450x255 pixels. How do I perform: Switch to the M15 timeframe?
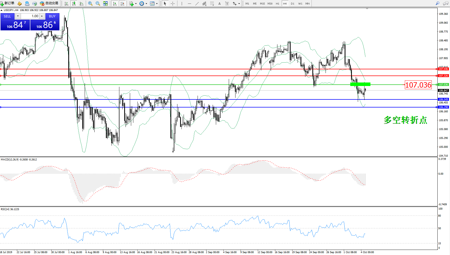click(262, 3)
